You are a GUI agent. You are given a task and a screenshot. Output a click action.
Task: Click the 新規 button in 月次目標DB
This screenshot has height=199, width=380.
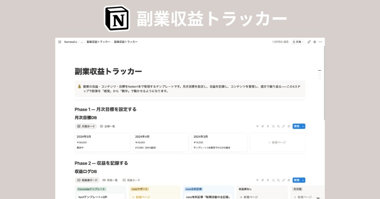pos(297,126)
